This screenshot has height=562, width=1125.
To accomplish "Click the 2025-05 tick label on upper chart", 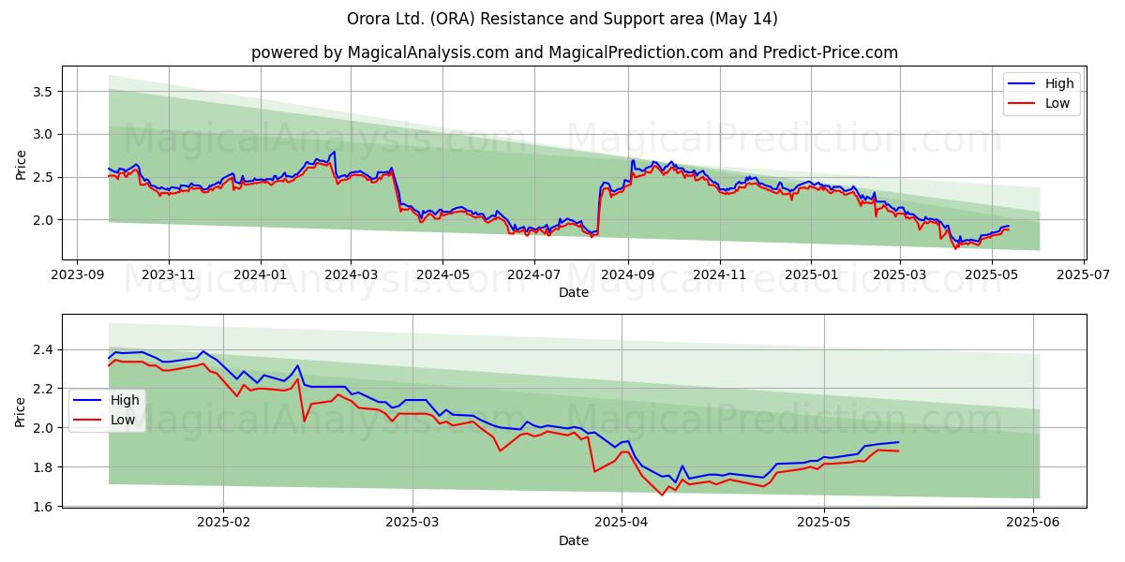I will [992, 275].
